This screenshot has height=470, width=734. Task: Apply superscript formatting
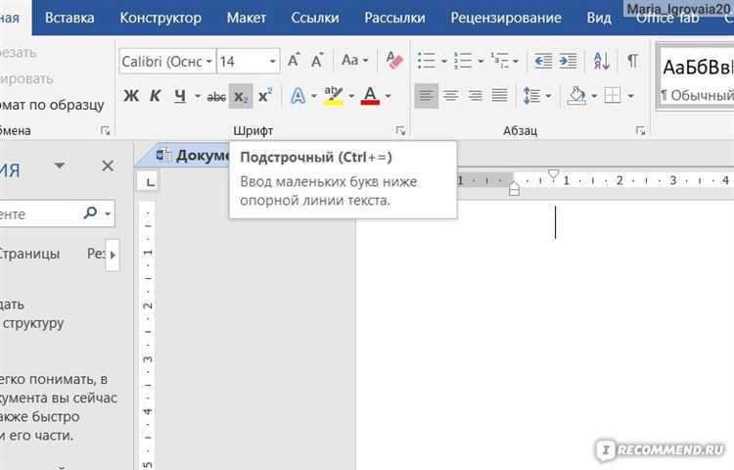[265, 96]
